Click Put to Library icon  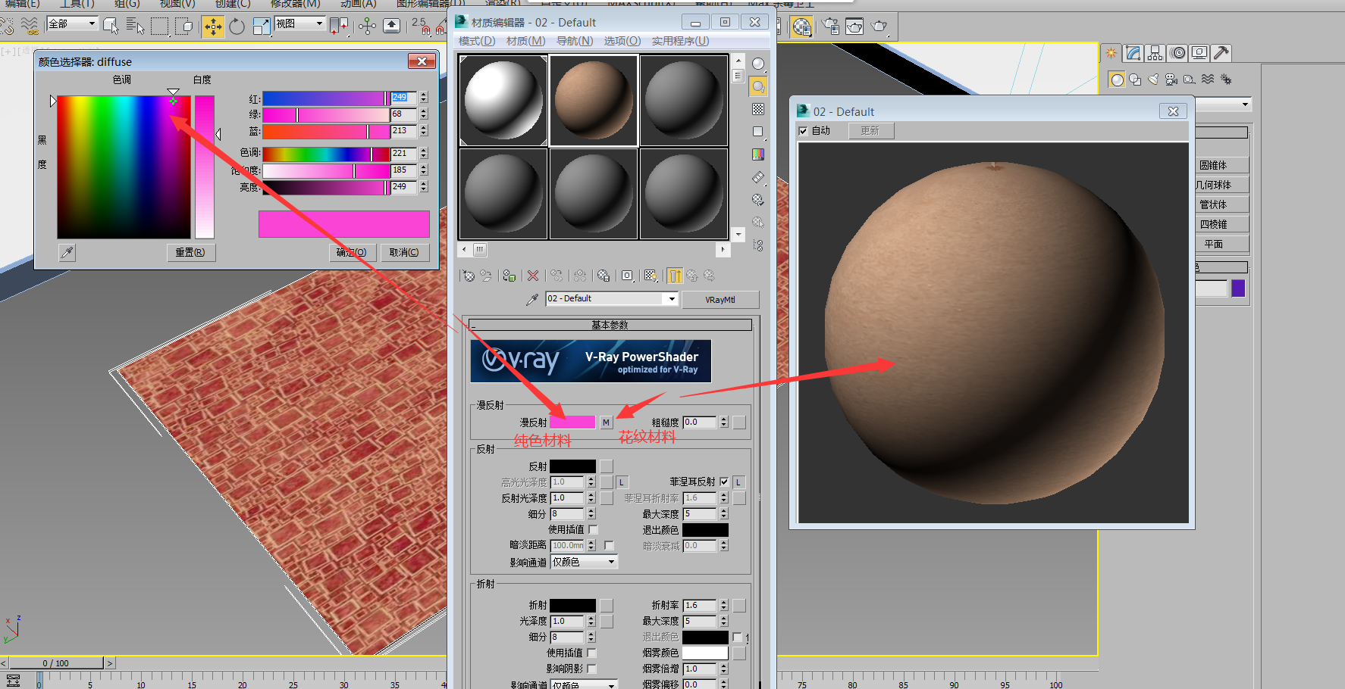tap(604, 276)
